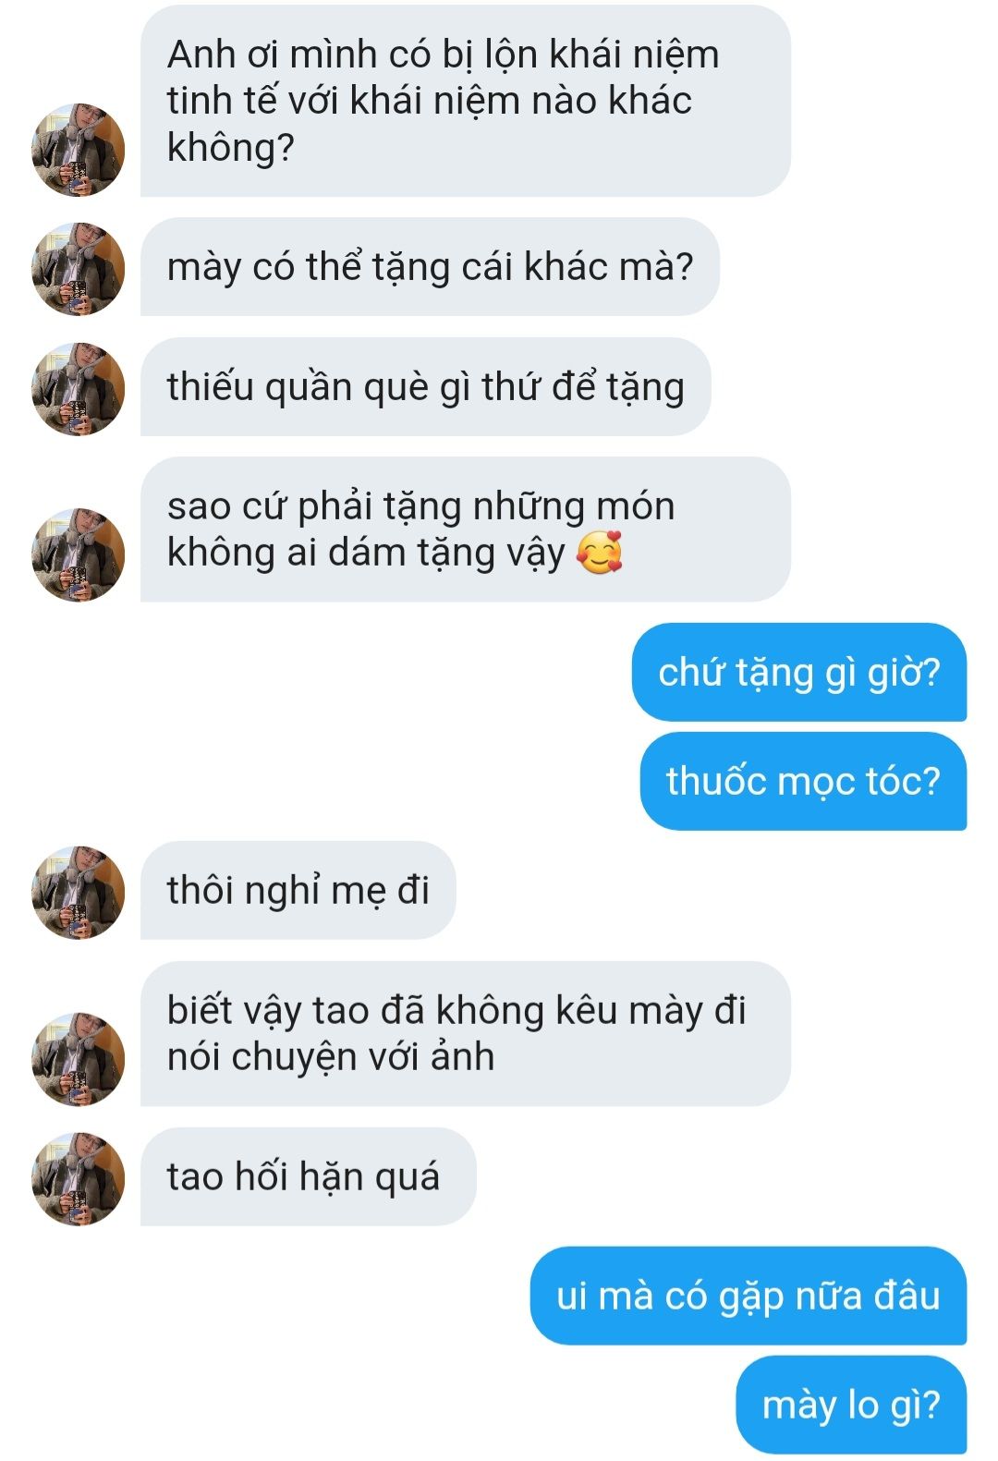Select the 'Anh ơi mình có bị lộn khái niệm' bubble

click(466, 101)
